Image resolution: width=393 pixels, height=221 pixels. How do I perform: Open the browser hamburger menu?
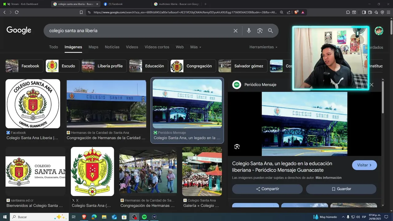coord(388,12)
